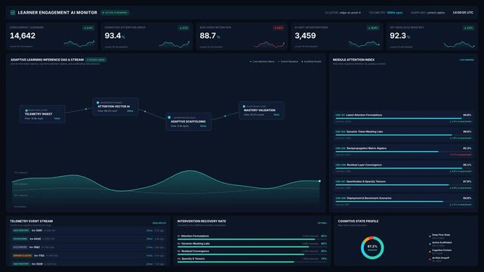Open the Avg Video Retention 88.7% card
Viewport: 484px width, 272px height.
pyautogui.click(x=242, y=36)
